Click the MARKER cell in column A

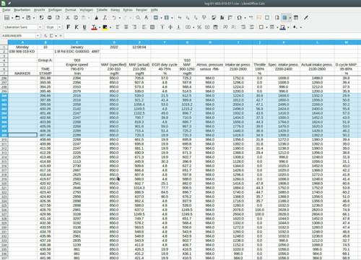(x=22, y=73)
